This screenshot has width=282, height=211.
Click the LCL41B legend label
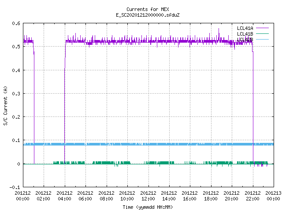(x=245, y=34)
